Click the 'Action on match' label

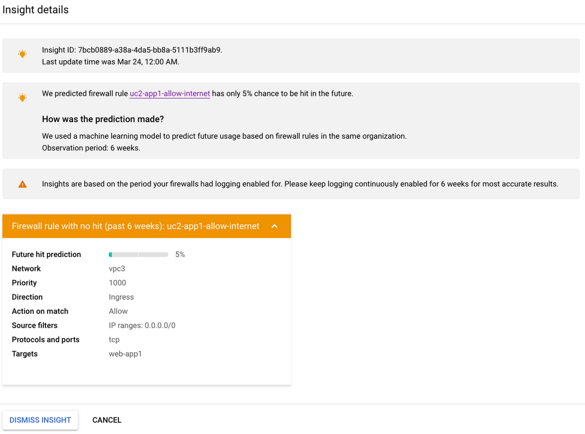point(40,311)
